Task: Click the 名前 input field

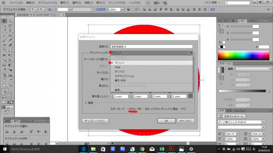Action: click(x=152, y=46)
